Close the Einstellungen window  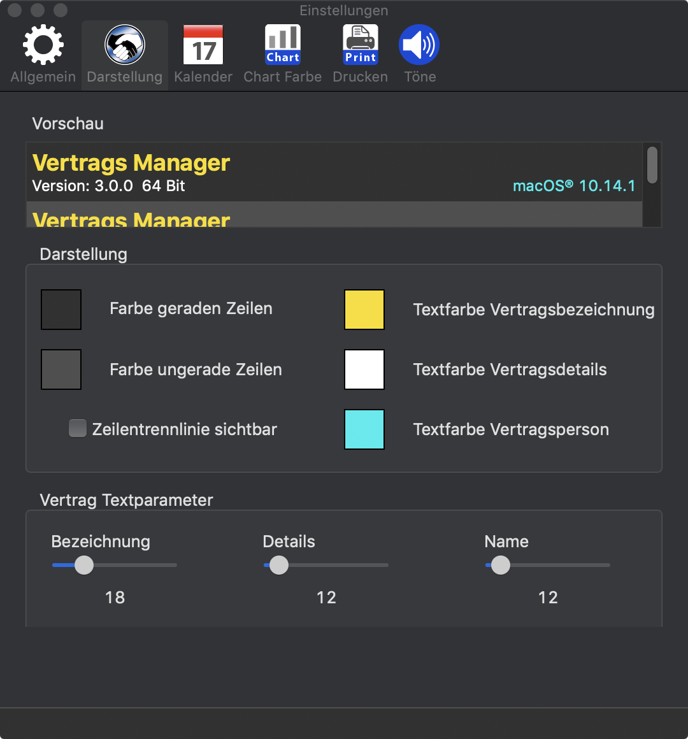pyautogui.click(x=15, y=10)
